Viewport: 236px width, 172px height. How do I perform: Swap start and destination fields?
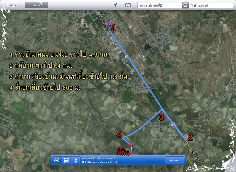pos(185,5)
